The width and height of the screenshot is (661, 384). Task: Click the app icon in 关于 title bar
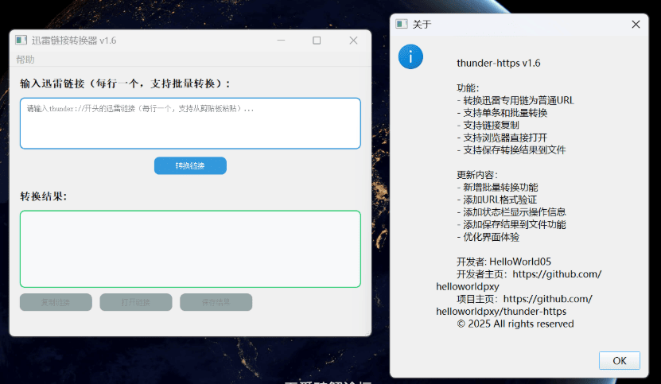pyautogui.click(x=402, y=24)
